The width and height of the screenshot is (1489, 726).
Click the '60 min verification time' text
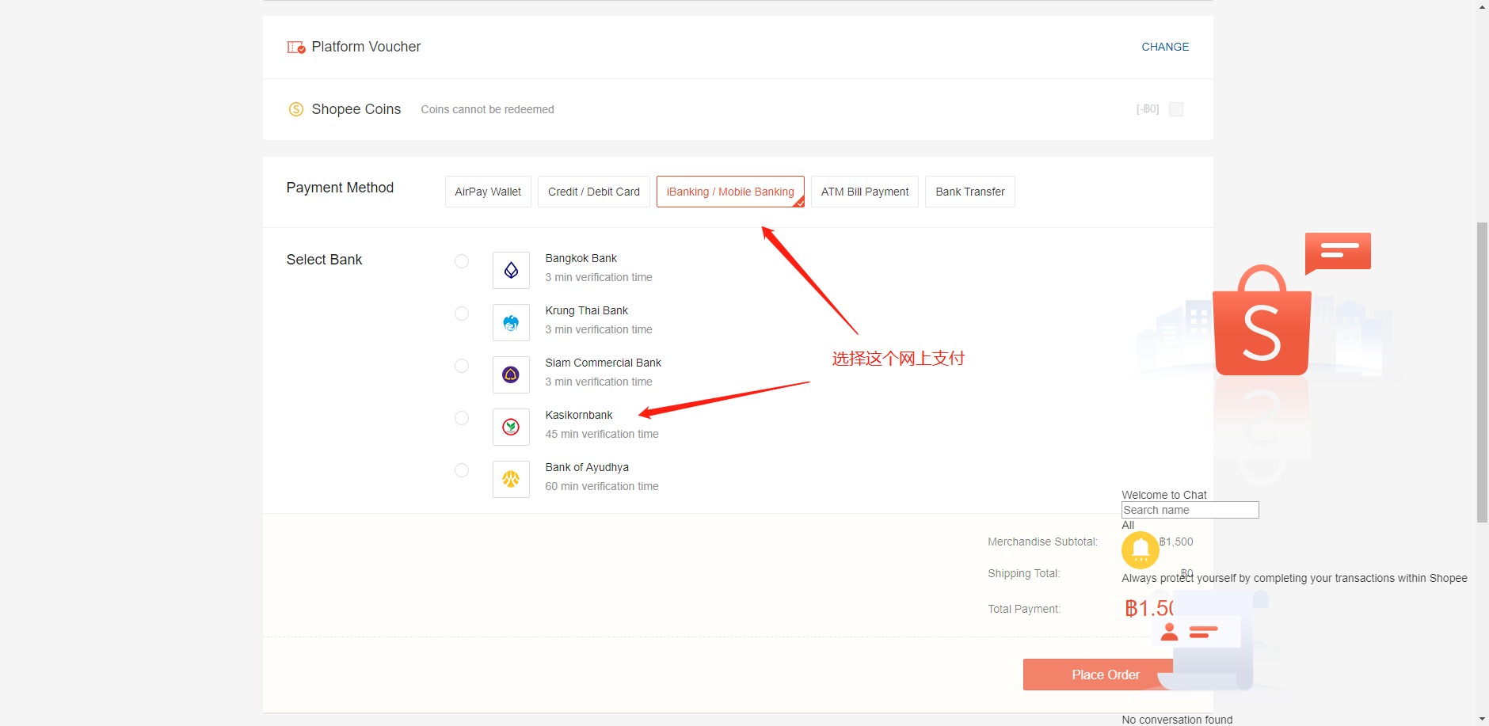point(602,486)
